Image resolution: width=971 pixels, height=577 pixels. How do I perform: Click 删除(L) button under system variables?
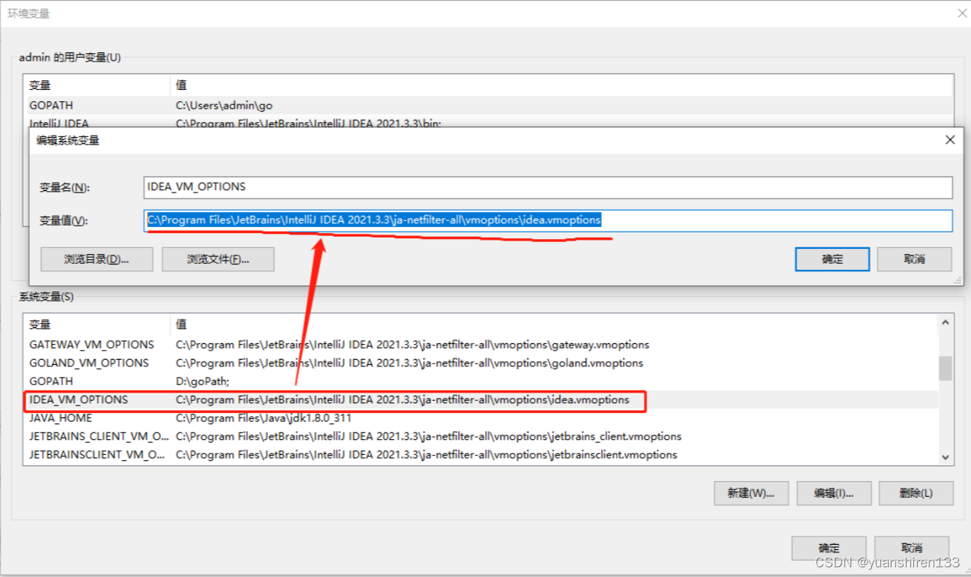pyautogui.click(x=916, y=493)
